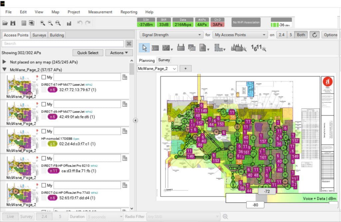This screenshot has height=222, width=341.
Task: Open the Duration dropdown
Action: [x=105, y=217]
